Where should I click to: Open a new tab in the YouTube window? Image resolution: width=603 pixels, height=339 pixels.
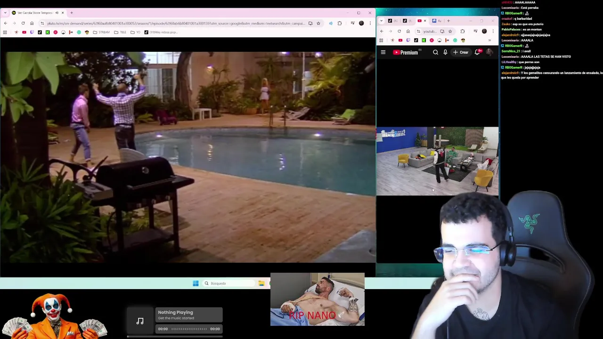coord(448,21)
